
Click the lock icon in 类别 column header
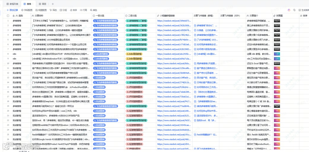pyautogui.click(x=14, y=15)
